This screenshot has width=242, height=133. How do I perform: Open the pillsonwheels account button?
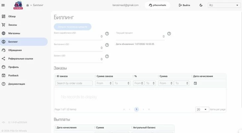click(x=157, y=5)
